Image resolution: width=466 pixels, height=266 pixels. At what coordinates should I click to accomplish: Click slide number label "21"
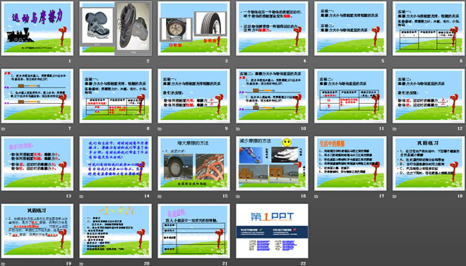225,263
